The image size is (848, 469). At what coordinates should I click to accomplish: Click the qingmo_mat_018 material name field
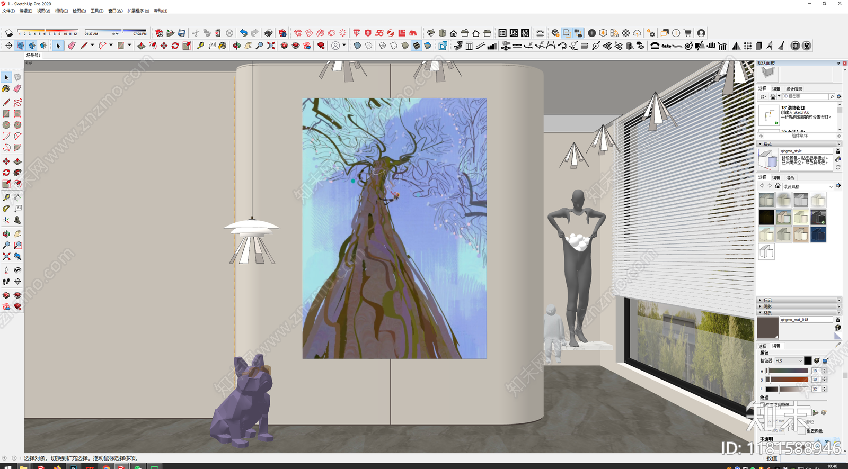(806, 320)
